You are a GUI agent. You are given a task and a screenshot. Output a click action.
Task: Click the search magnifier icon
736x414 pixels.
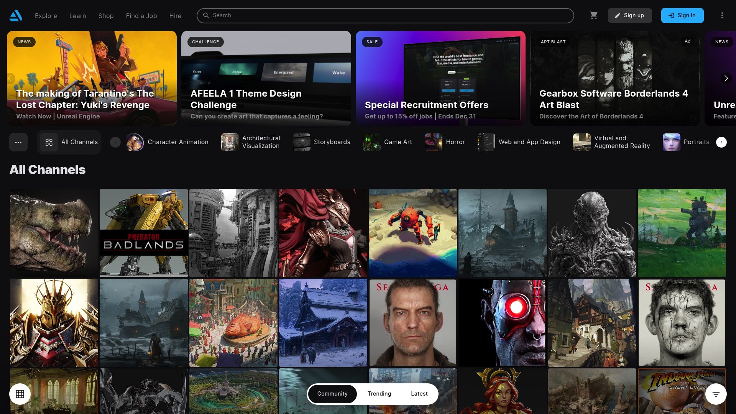(206, 16)
